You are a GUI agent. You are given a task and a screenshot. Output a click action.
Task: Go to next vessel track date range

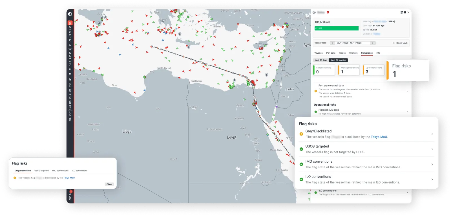coord(373,43)
